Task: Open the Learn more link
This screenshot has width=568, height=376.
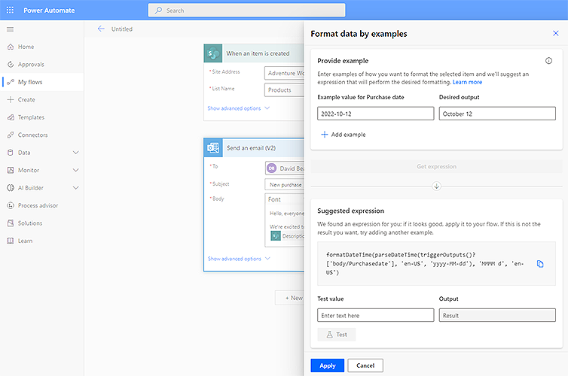Action: pyautogui.click(x=467, y=82)
